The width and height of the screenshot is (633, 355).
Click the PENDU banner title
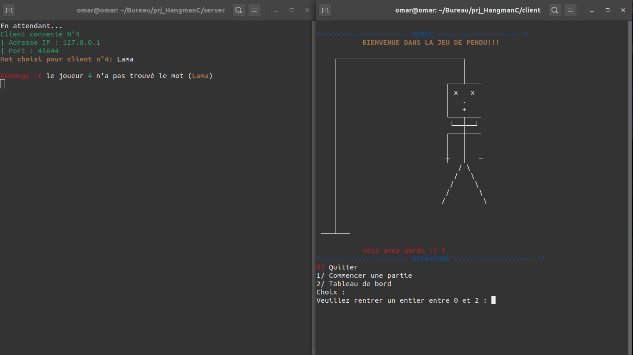(422, 34)
